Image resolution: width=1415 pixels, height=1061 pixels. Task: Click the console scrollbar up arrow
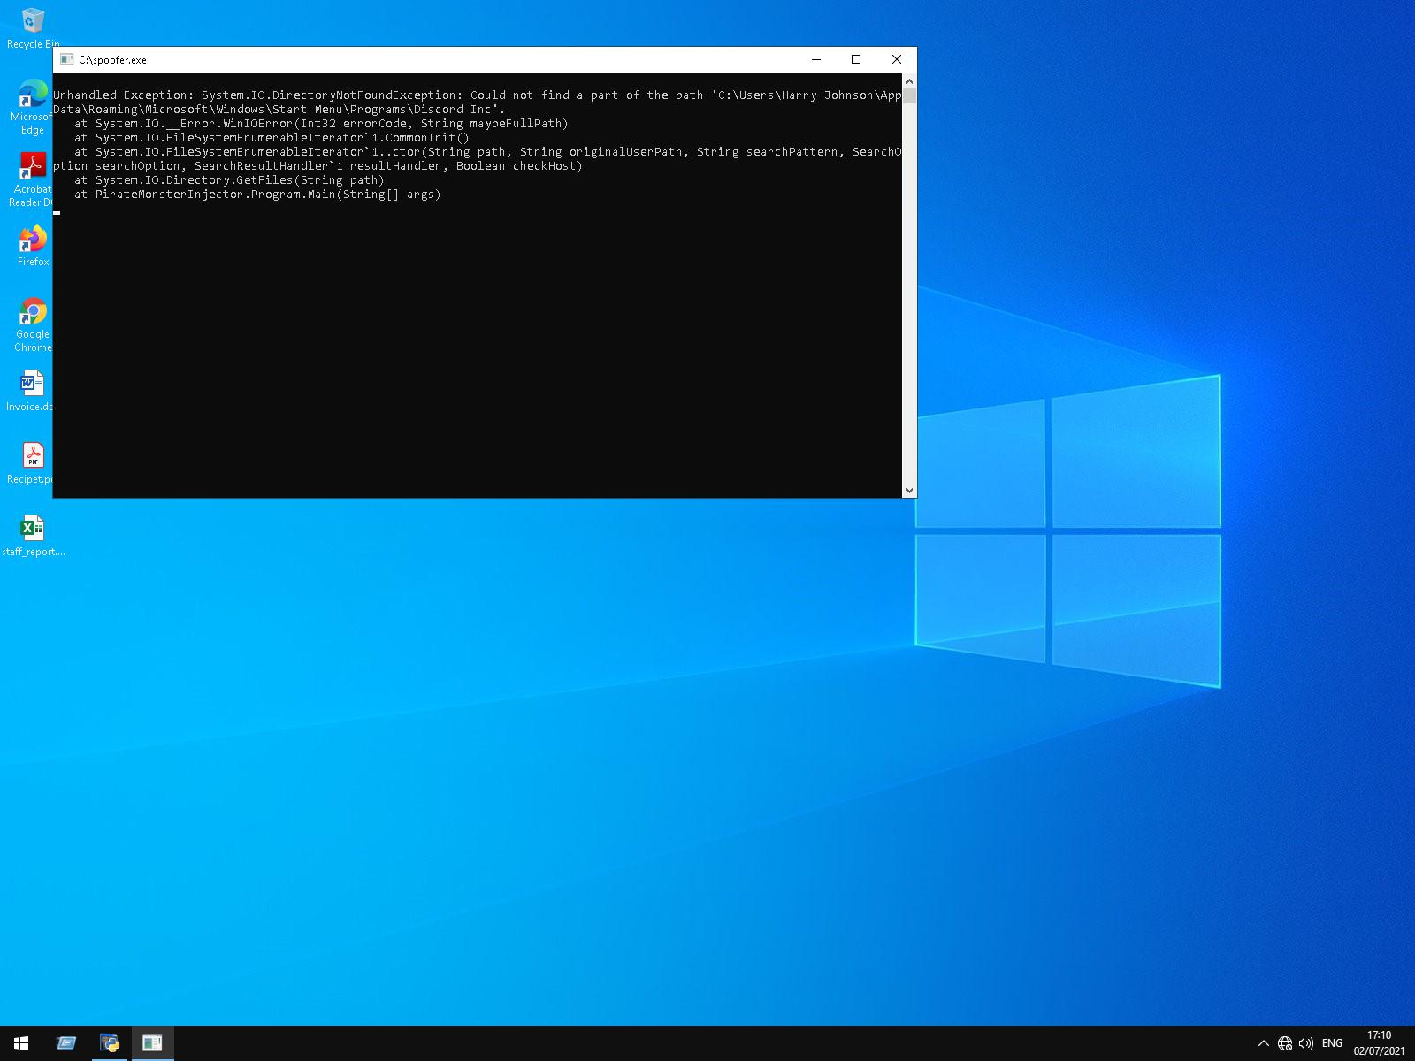(909, 81)
